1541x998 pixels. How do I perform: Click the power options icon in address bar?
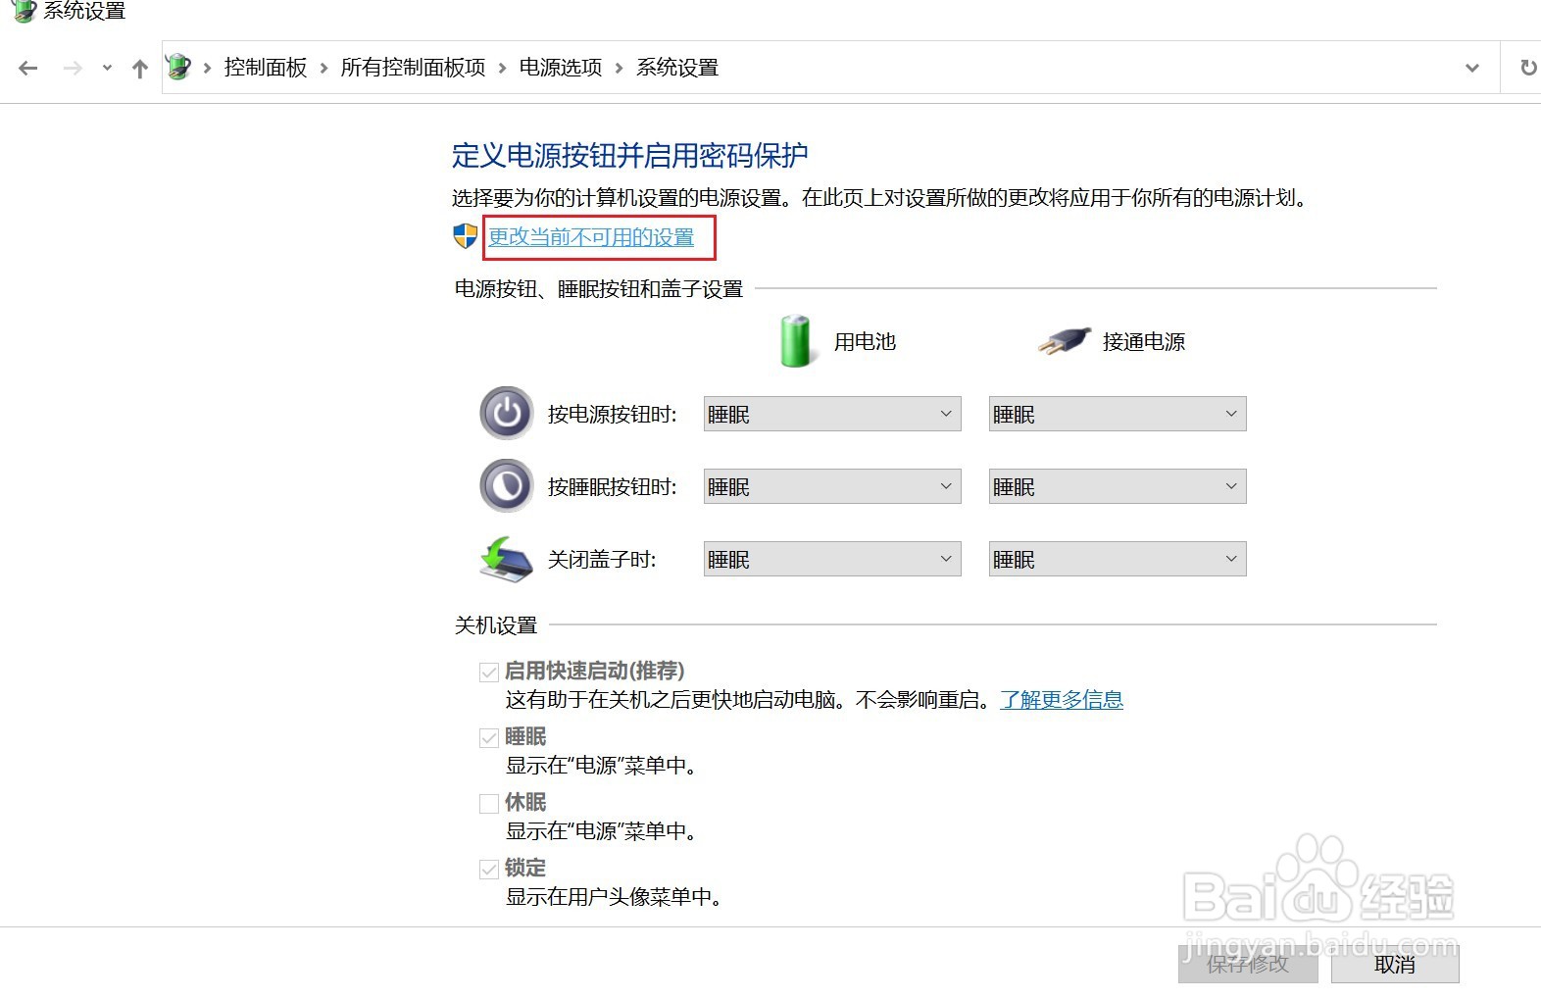[x=178, y=67]
